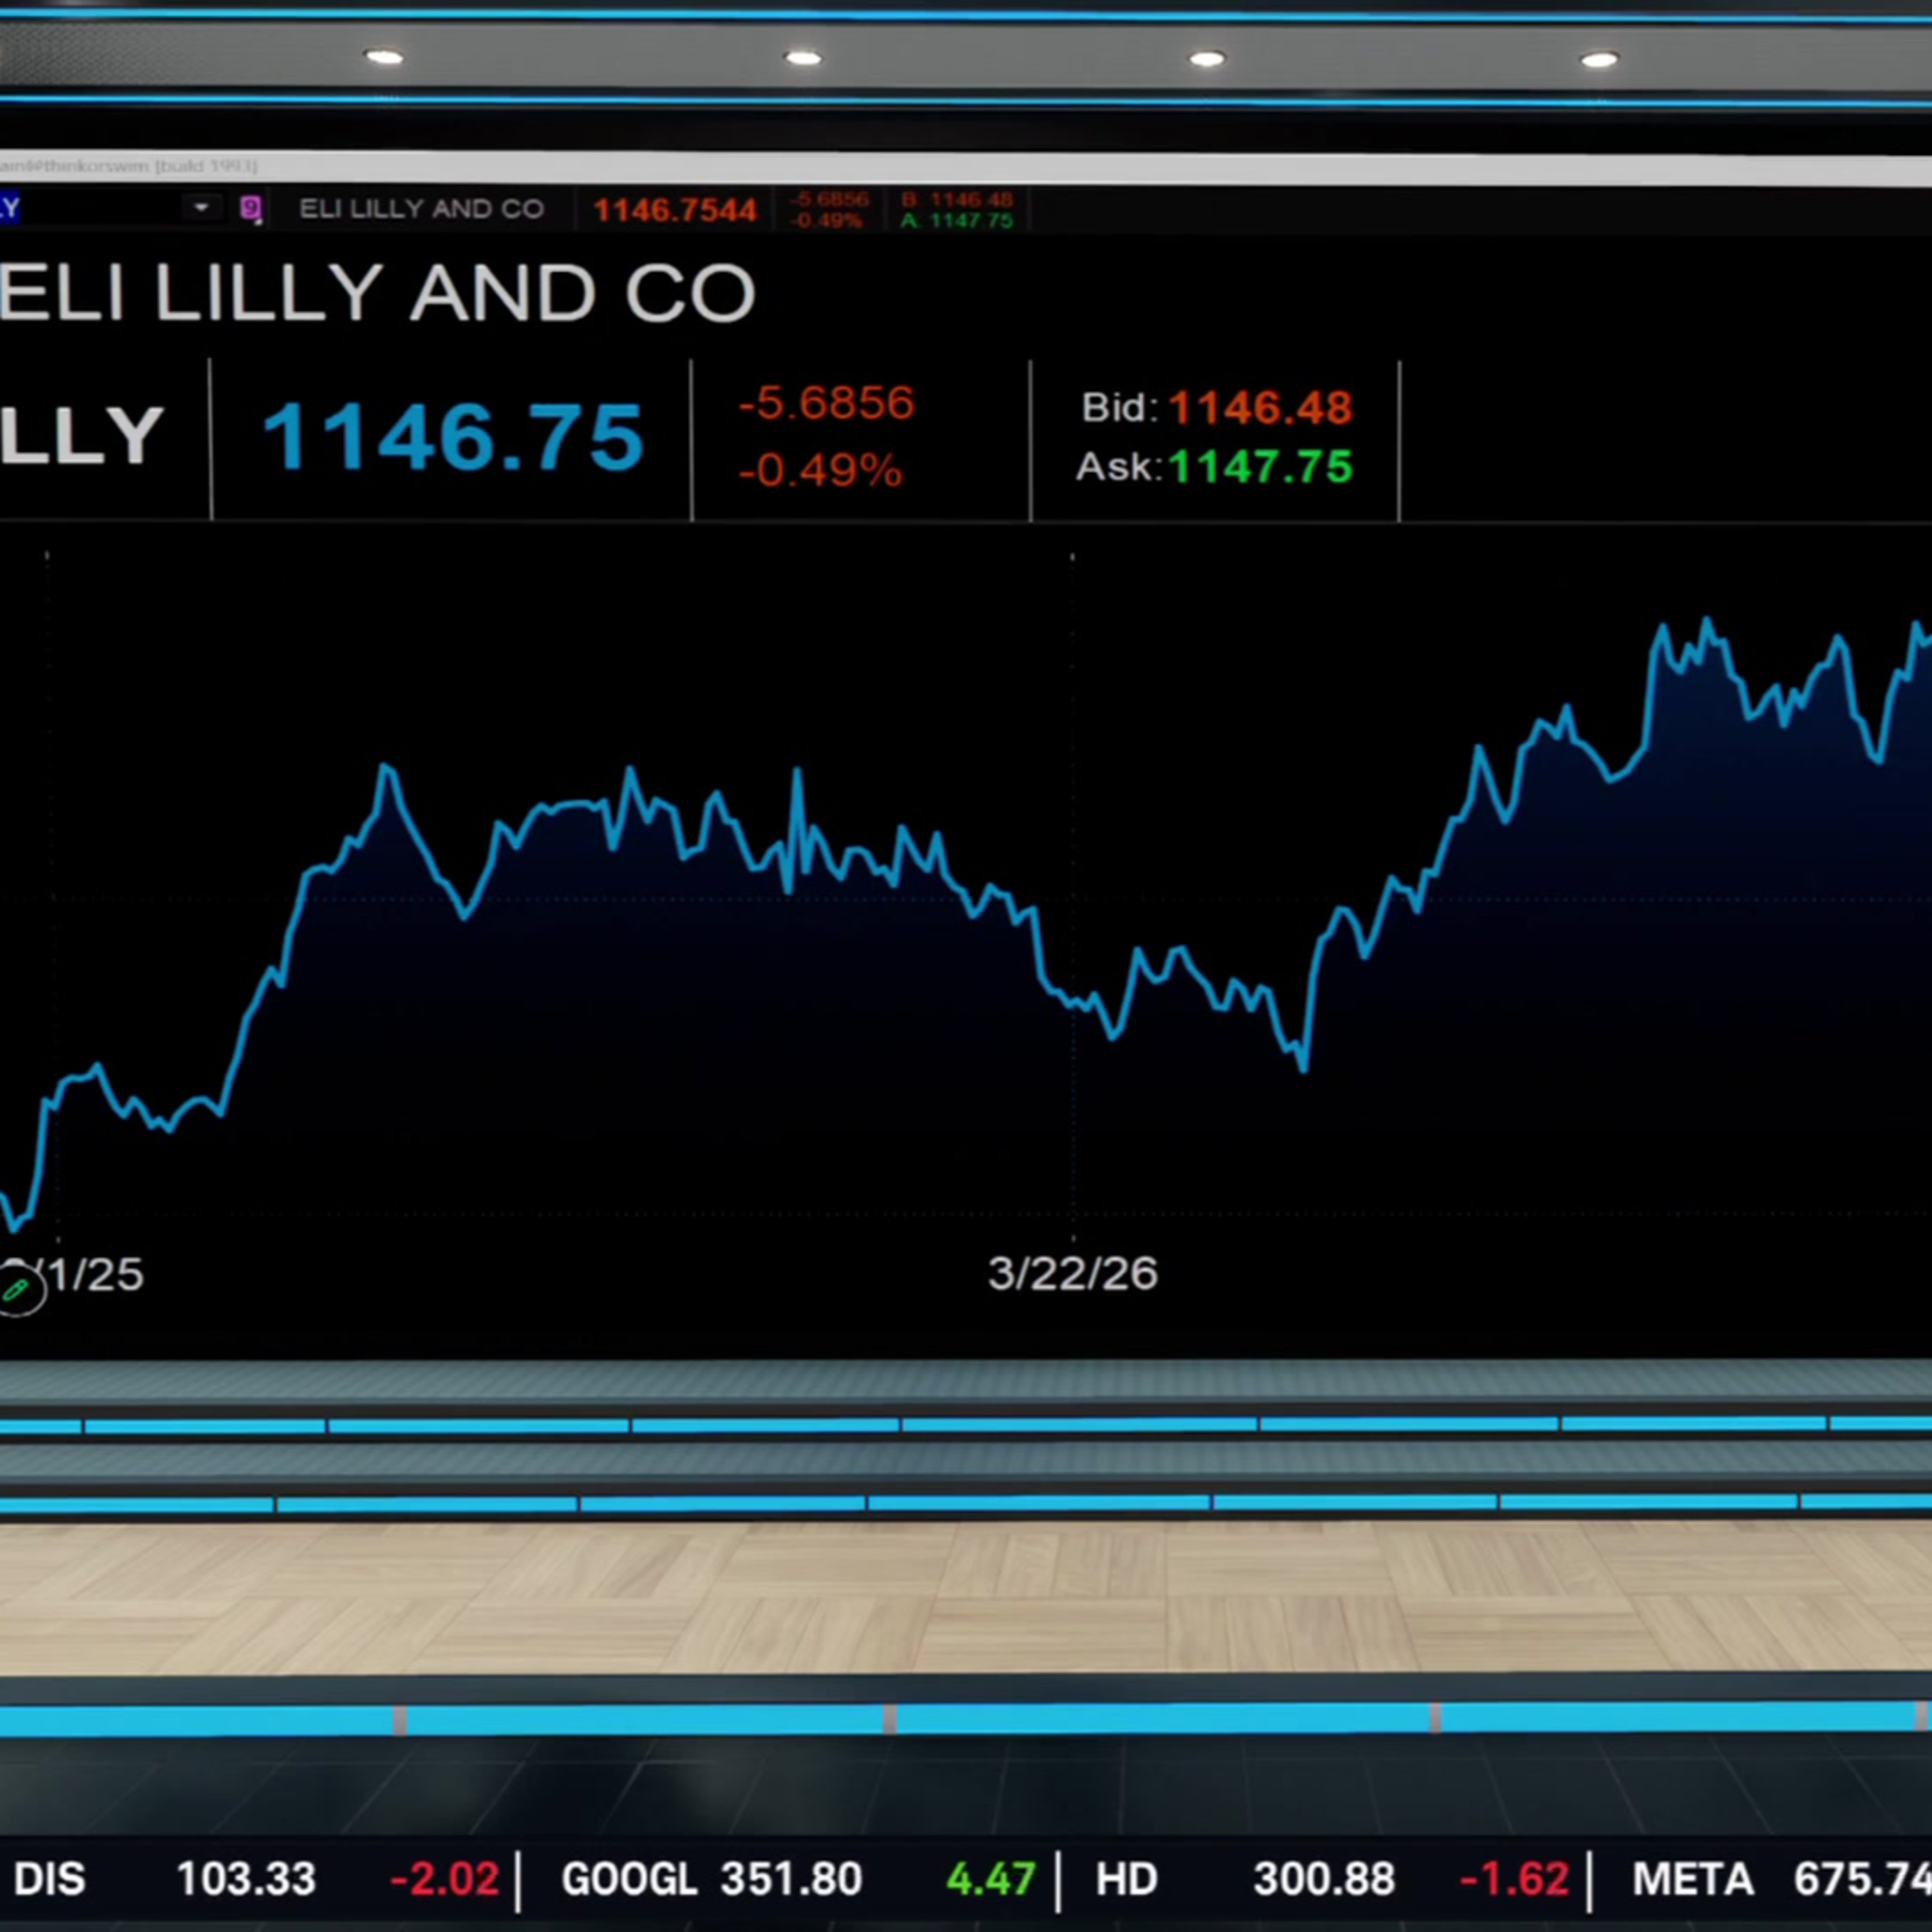The width and height of the screenshot is (1932, 1932).
Task: Click the large ELI LILLY AND CO heading
Action: click(377, 294)
